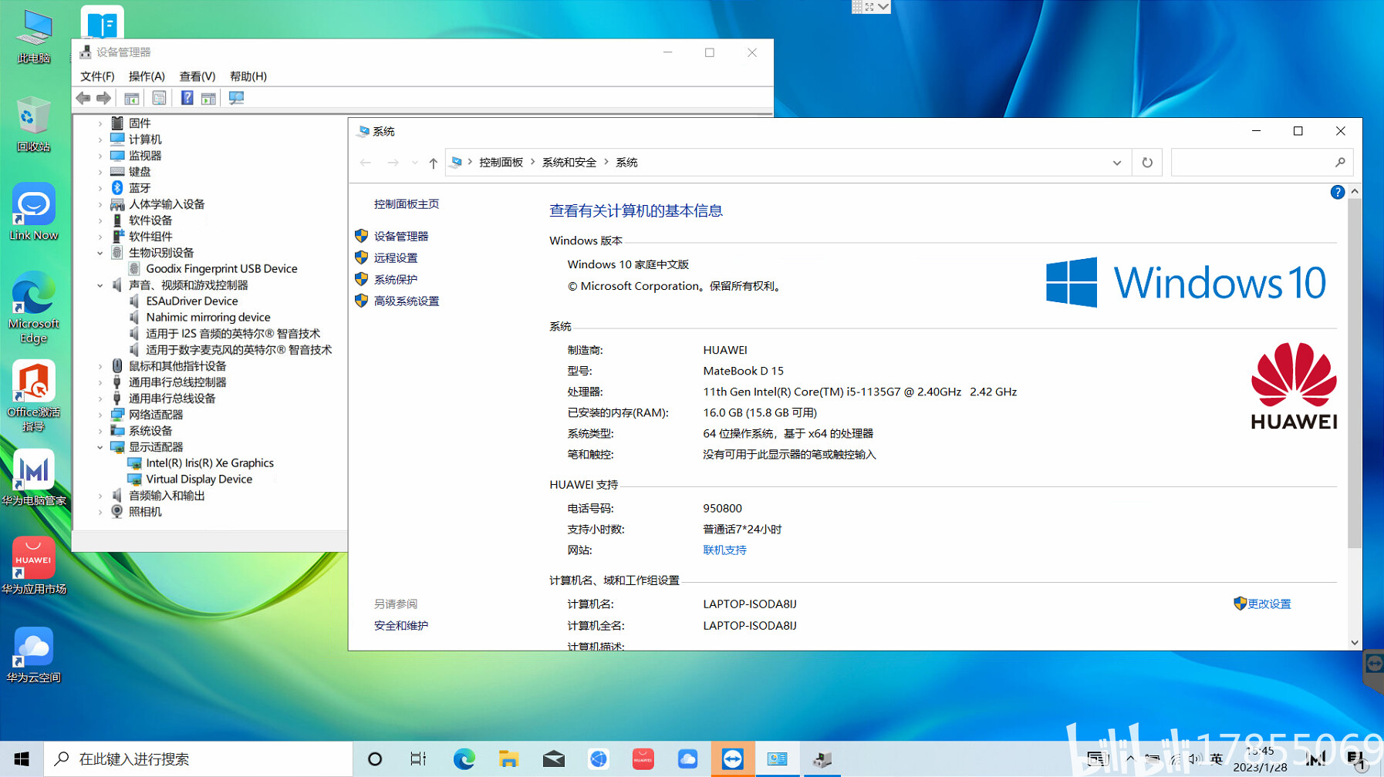Open the 操作(A) menu in Device Manager
Image resolution: width=1384 pixels, height=777 pixels.
click(147, 76)
